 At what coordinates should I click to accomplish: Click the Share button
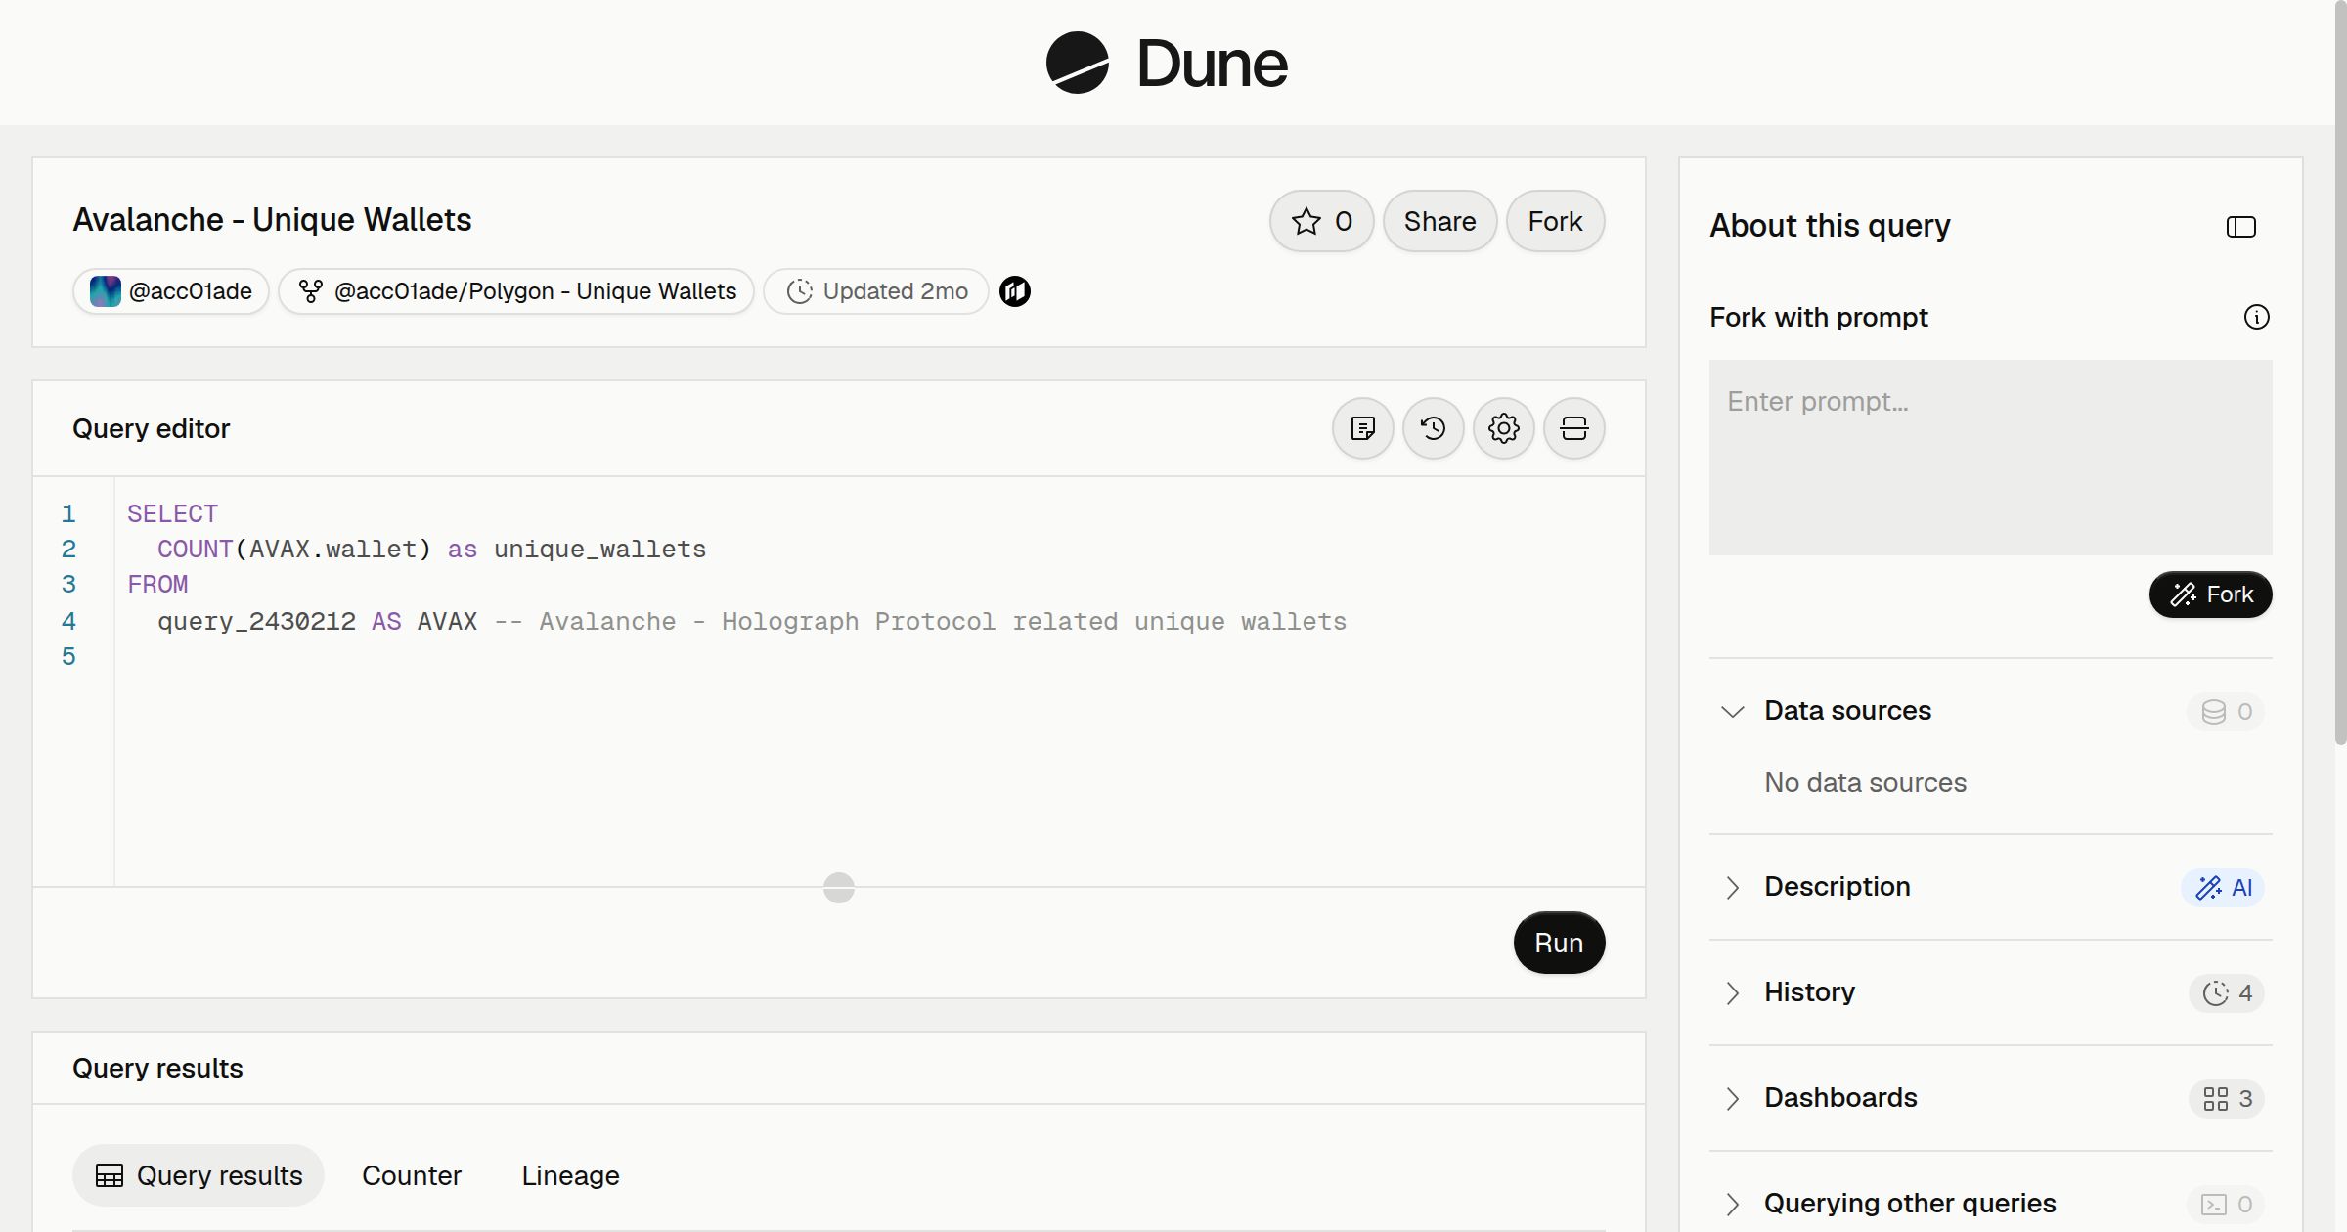coord(1439,221)
